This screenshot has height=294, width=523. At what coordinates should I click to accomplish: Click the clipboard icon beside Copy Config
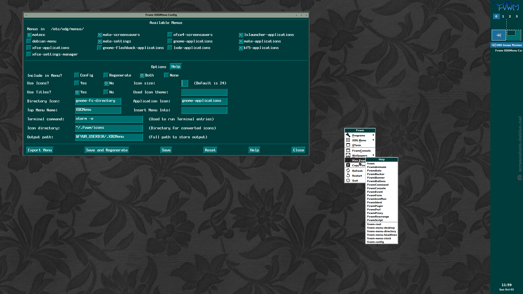coord(348,165)
